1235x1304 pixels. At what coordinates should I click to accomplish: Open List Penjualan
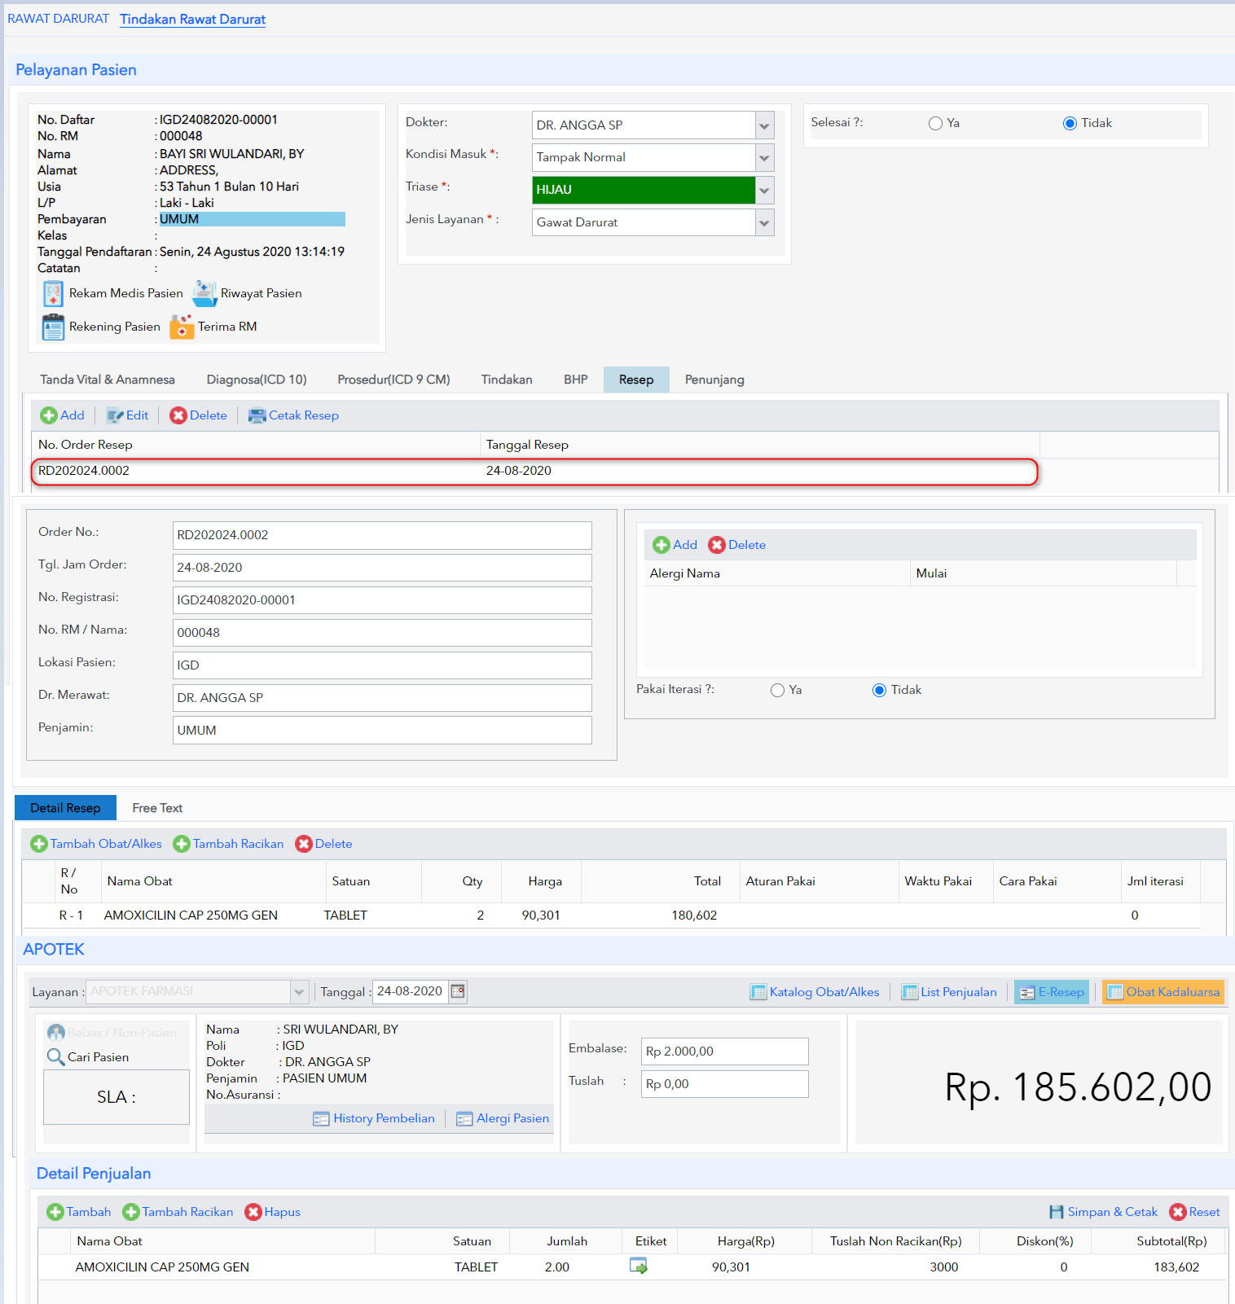pos(949,992)
